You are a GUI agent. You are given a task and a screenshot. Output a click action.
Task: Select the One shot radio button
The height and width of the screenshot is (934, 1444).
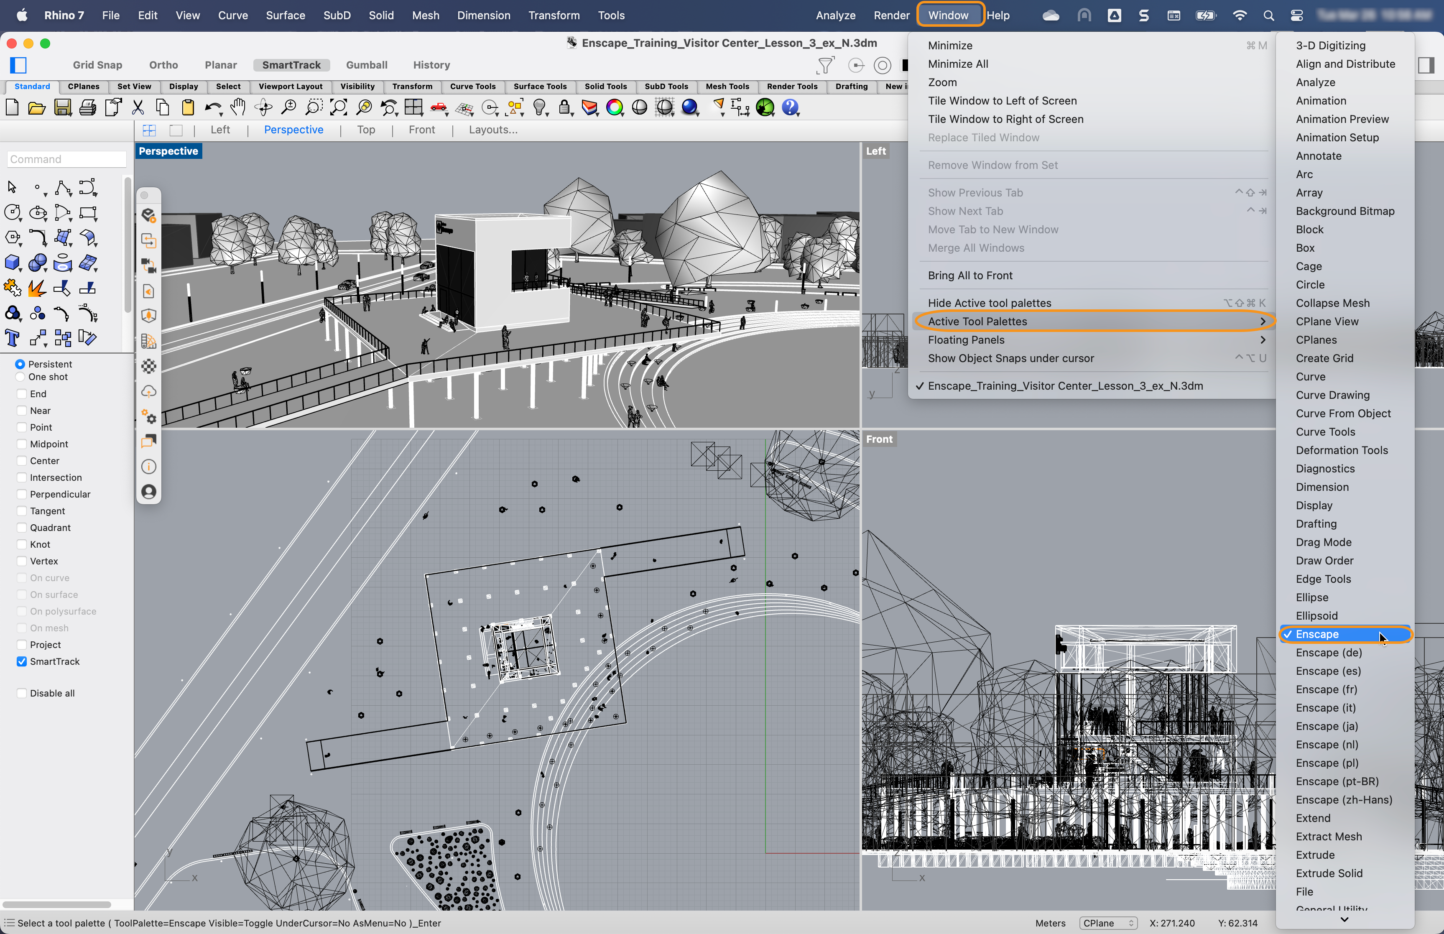pos(20,377)
